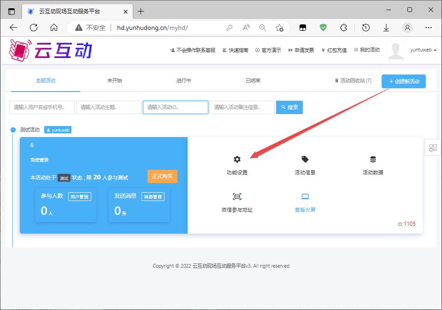Open 申请发票 link

click(301, 50)
